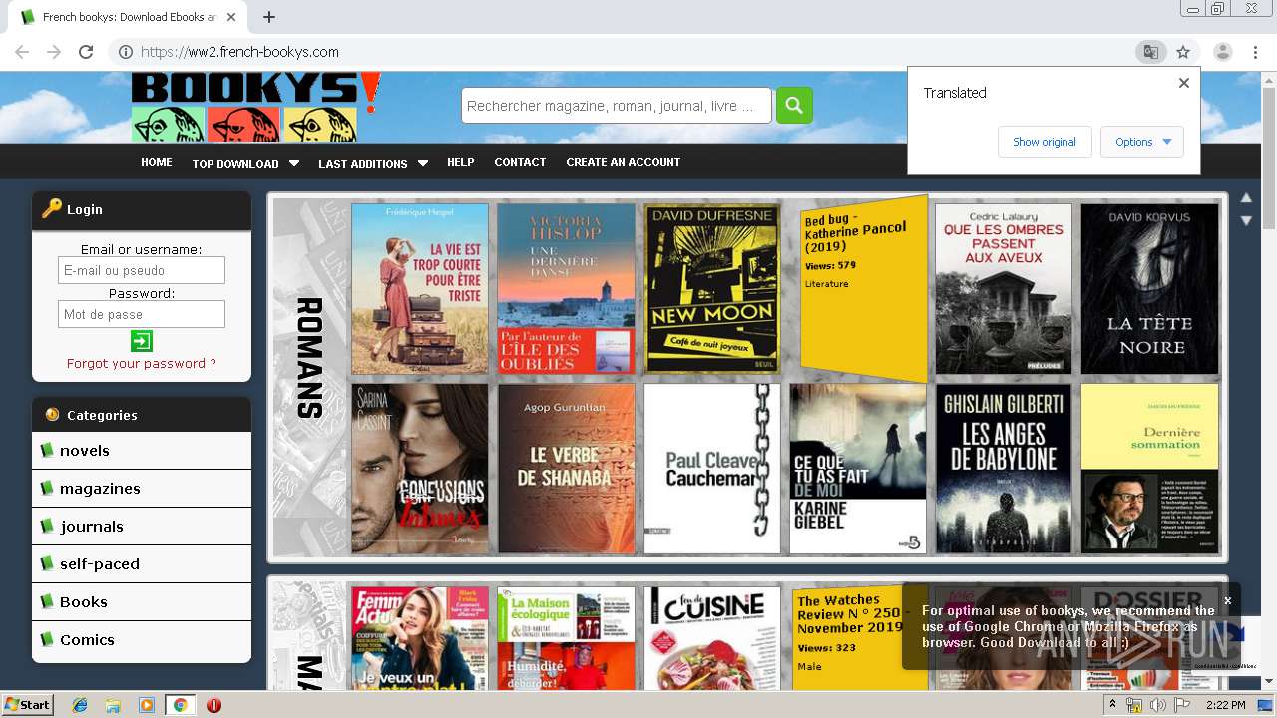Click the green login arrow icon
1277x718 pixels.
coord(142,341)
